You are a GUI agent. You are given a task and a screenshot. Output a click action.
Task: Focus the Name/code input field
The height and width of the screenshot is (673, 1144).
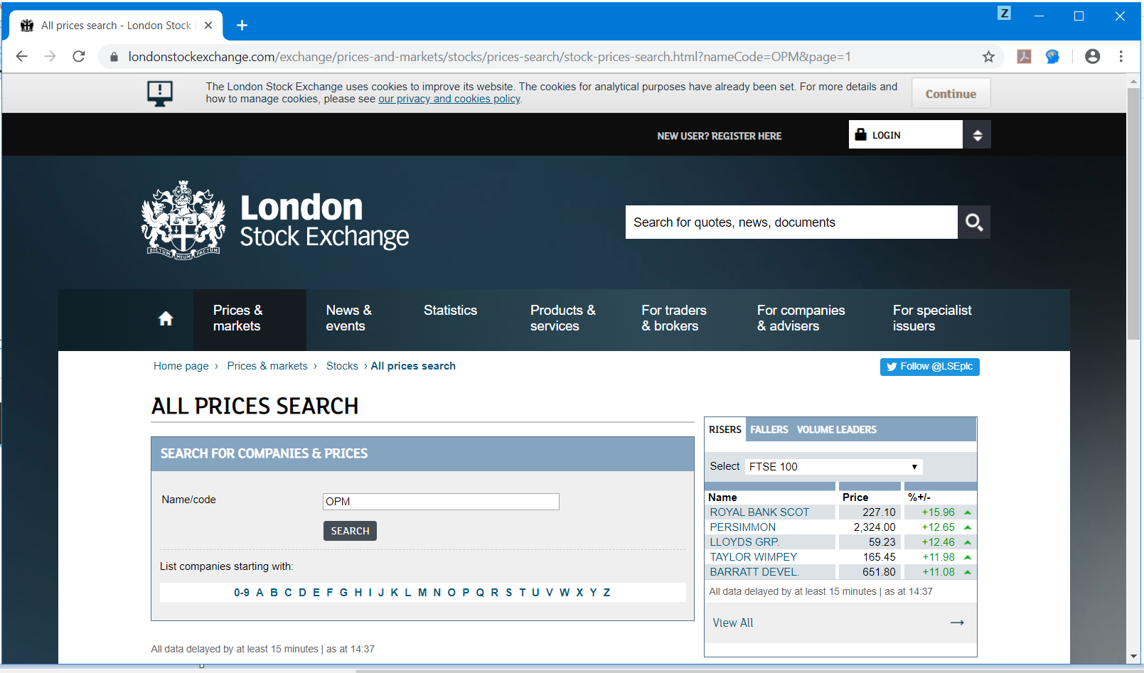tap(441, 502)
